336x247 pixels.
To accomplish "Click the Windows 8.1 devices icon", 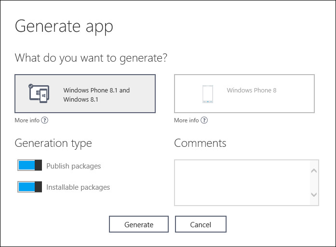I will click(x=39, y=93).
